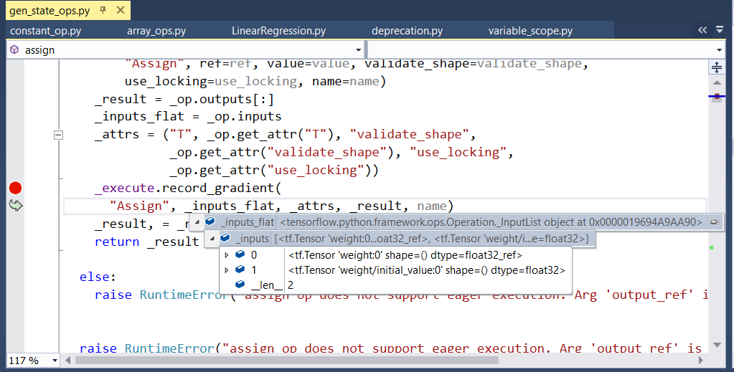Open the deprecation.py tab

(407, 31)
